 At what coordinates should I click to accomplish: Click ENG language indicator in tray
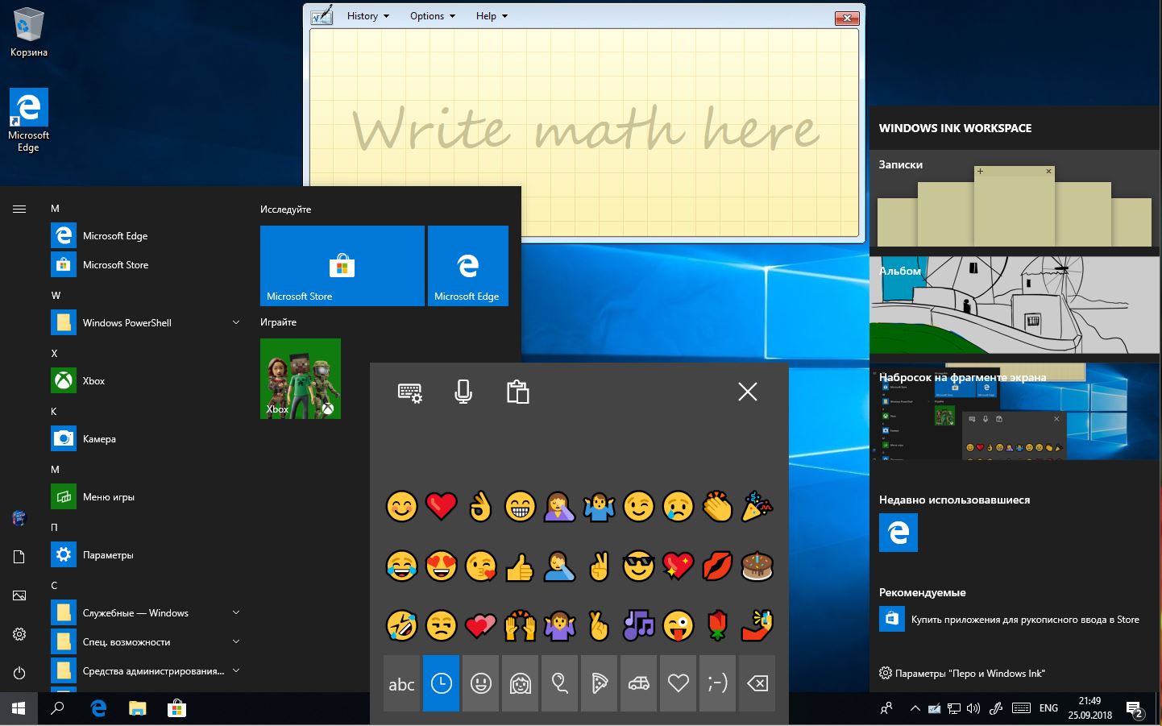[x=1048, y=708]
